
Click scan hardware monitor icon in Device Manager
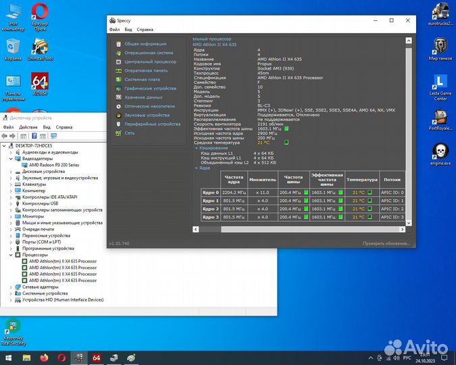tap(53, 136)
